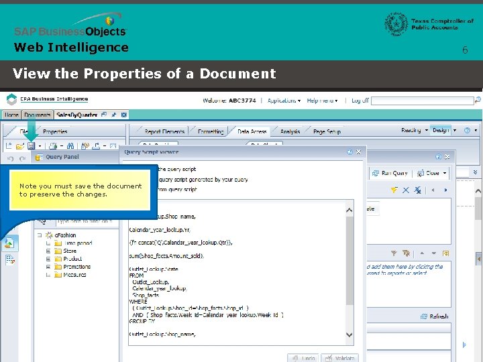483x362 pixels.
Task: Pin the SalesByQuarter tab
Action: click(x=113, y=115)
